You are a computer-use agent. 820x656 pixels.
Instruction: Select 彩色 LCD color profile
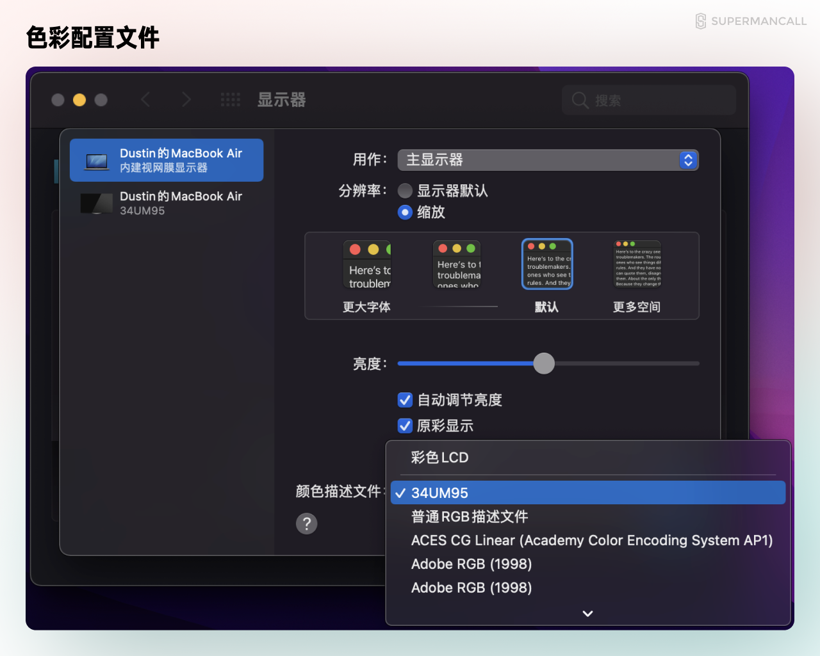[588, 458]
